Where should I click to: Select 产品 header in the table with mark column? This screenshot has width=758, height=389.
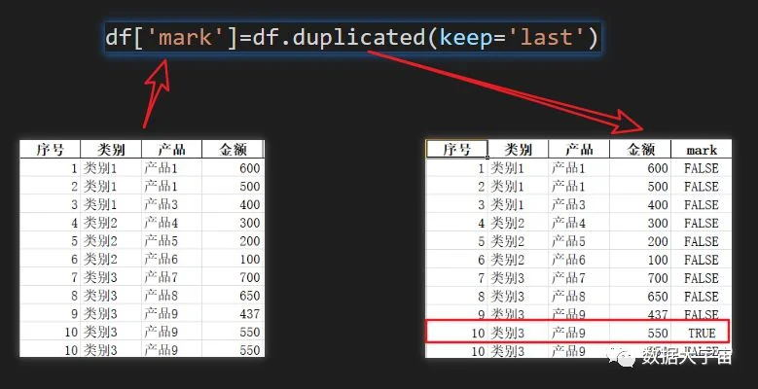coord(579,150)
